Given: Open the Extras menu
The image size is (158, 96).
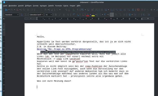Looking at the screenshot, I should coord(66,6).
